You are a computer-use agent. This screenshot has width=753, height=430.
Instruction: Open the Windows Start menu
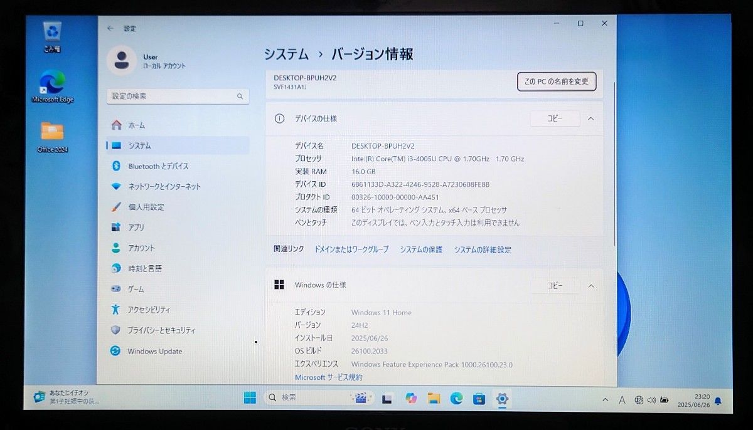pyautogui.click(x=250, y=398)
